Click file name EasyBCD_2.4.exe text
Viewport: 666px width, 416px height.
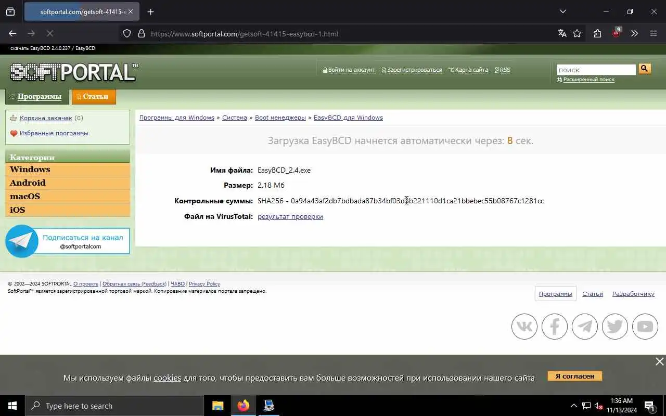tap(284, 170)
